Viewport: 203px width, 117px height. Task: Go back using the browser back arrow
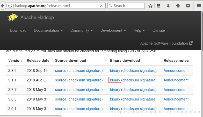pos(3,6)
